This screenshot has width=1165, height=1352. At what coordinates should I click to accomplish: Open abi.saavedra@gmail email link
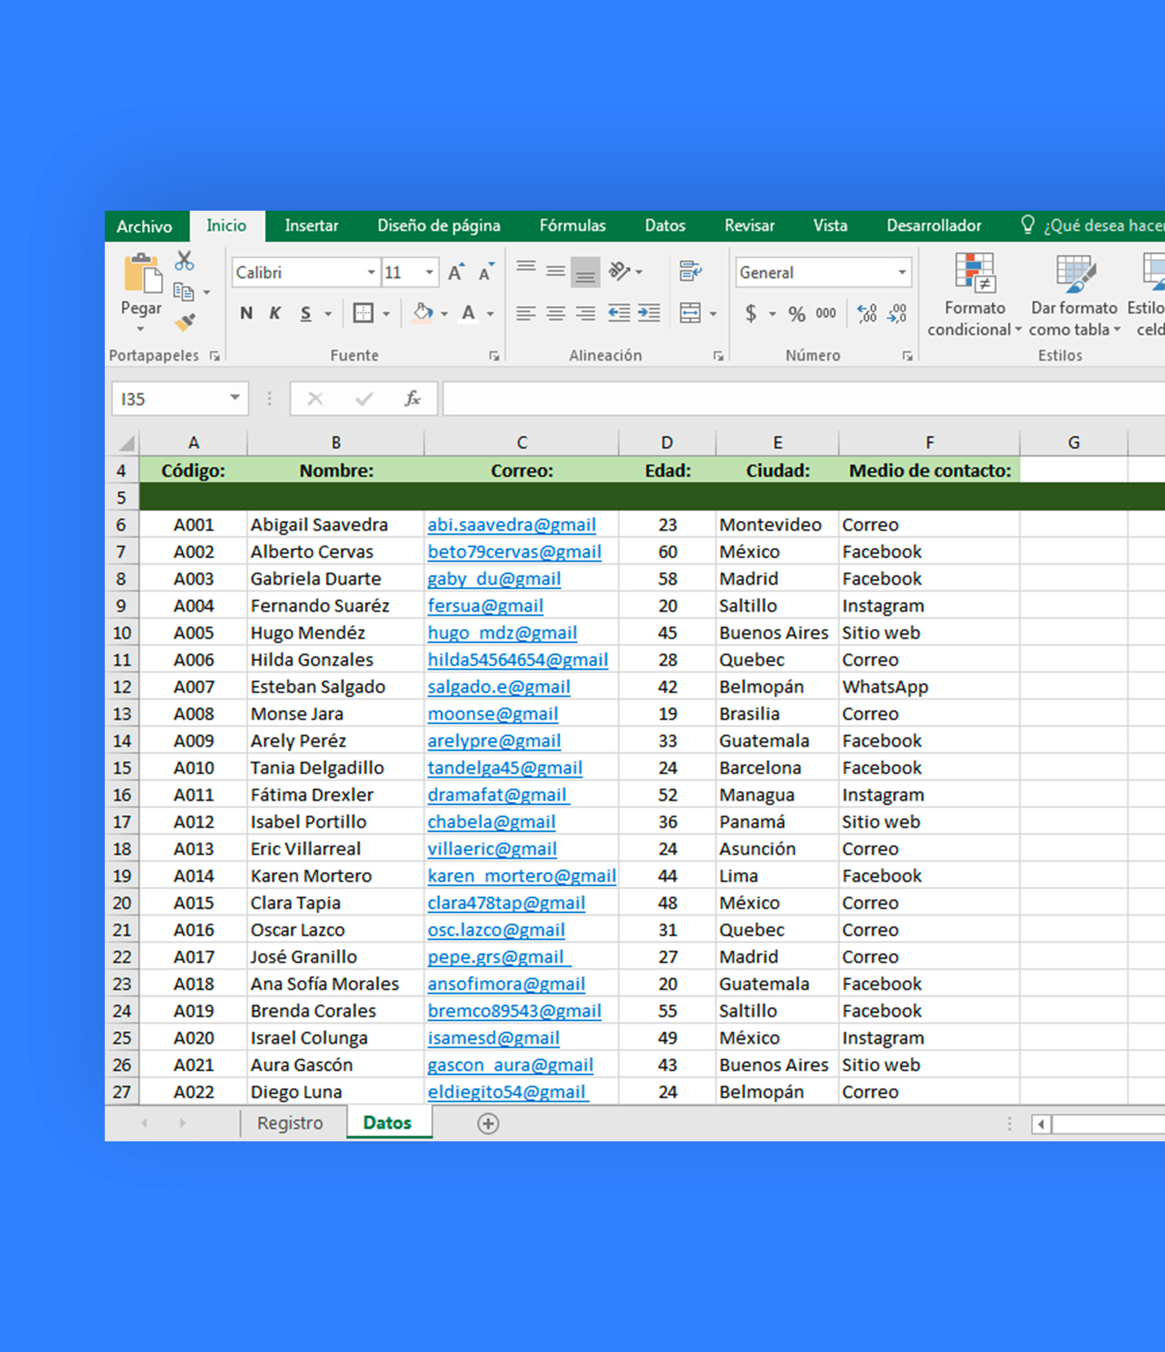[511, 524]
